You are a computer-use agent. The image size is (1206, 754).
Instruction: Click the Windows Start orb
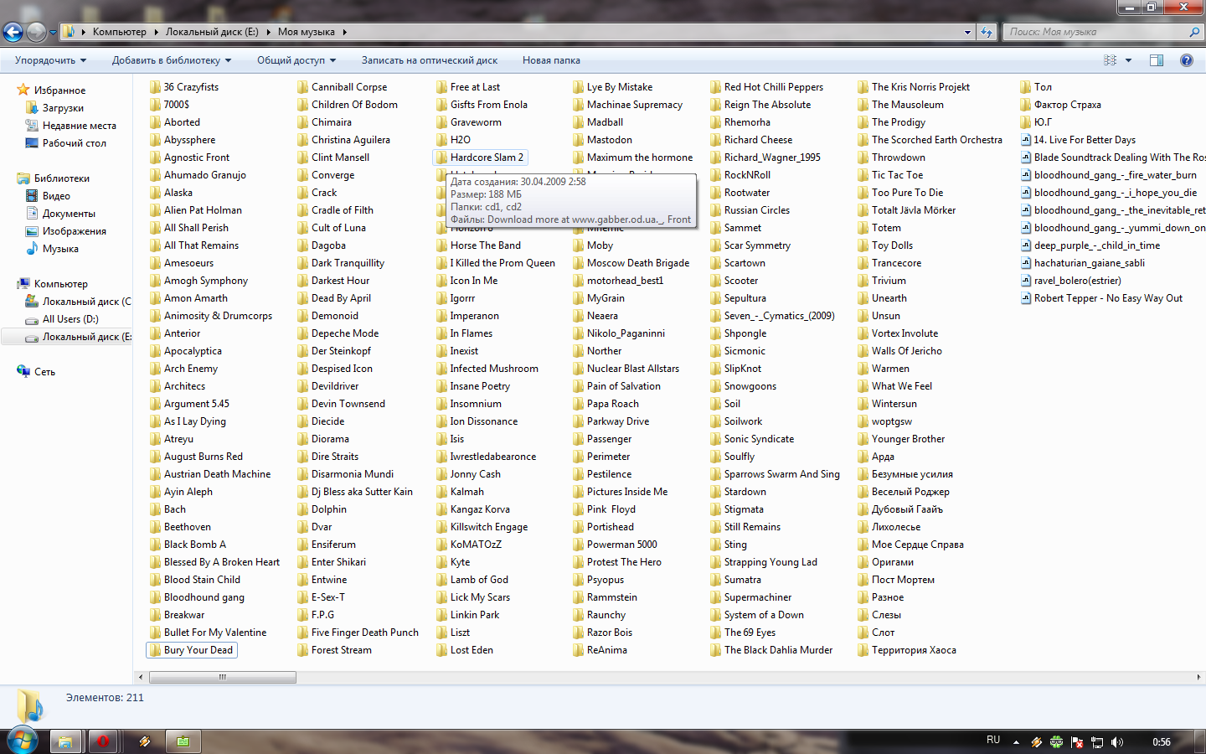coord(22,741)
